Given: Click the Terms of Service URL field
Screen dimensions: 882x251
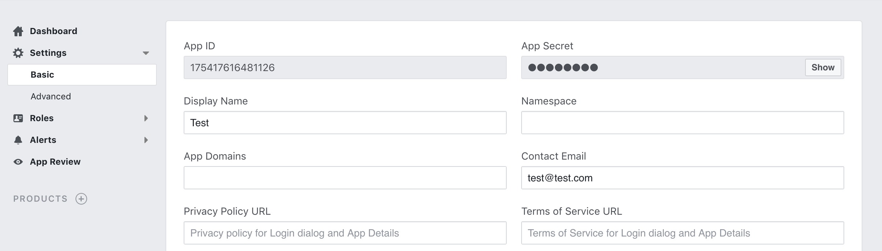Looking at the screenshot, I should pyautogui.click(x=682, y=233).
